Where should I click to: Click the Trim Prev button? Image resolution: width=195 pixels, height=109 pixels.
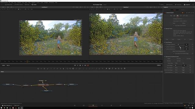pos(179,58)
